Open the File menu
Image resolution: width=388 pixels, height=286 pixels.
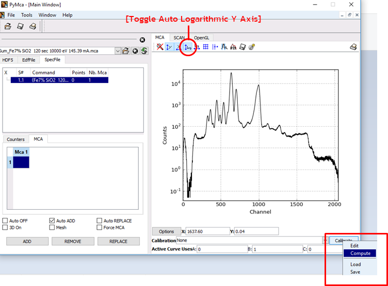(11, 15)
